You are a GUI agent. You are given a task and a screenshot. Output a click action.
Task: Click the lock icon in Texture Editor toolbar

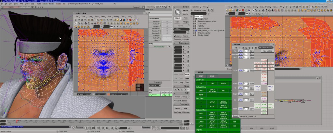(x=75, y=20)
